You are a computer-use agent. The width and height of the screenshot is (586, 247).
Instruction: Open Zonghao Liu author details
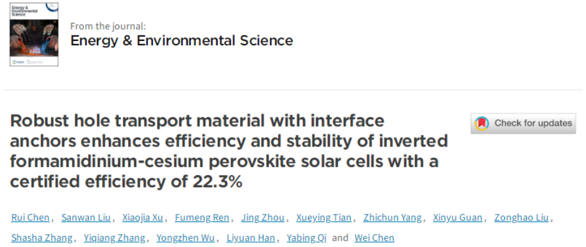click(522, 218)
